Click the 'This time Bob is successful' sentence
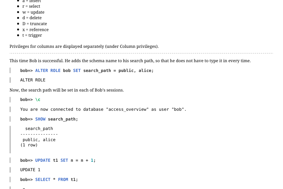This screenshot has width=283, height=189. pos(130,61)
